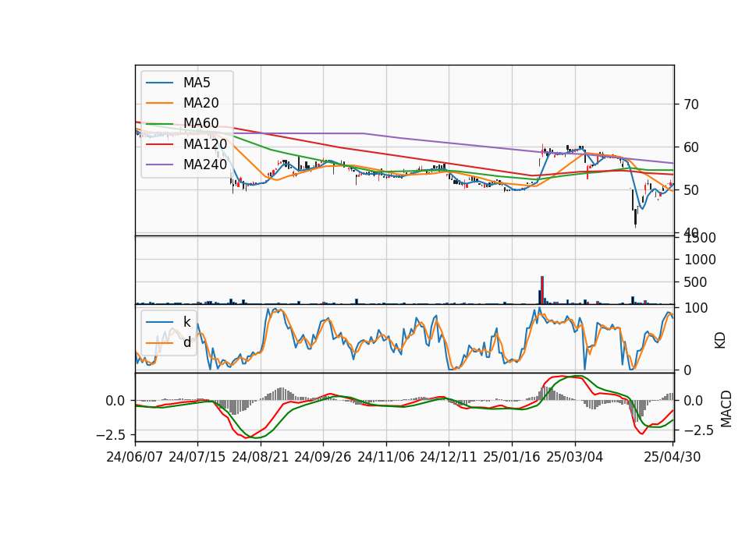Click the 25/04/30 date axis label

(x=672, y=457)
